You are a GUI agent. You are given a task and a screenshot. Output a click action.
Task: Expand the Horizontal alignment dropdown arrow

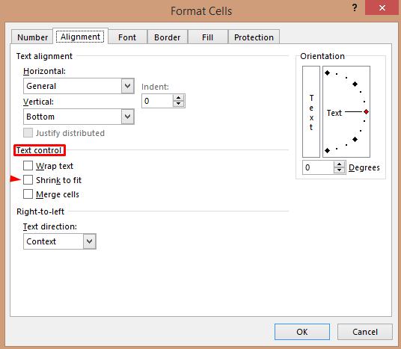(x=128, y=86)
